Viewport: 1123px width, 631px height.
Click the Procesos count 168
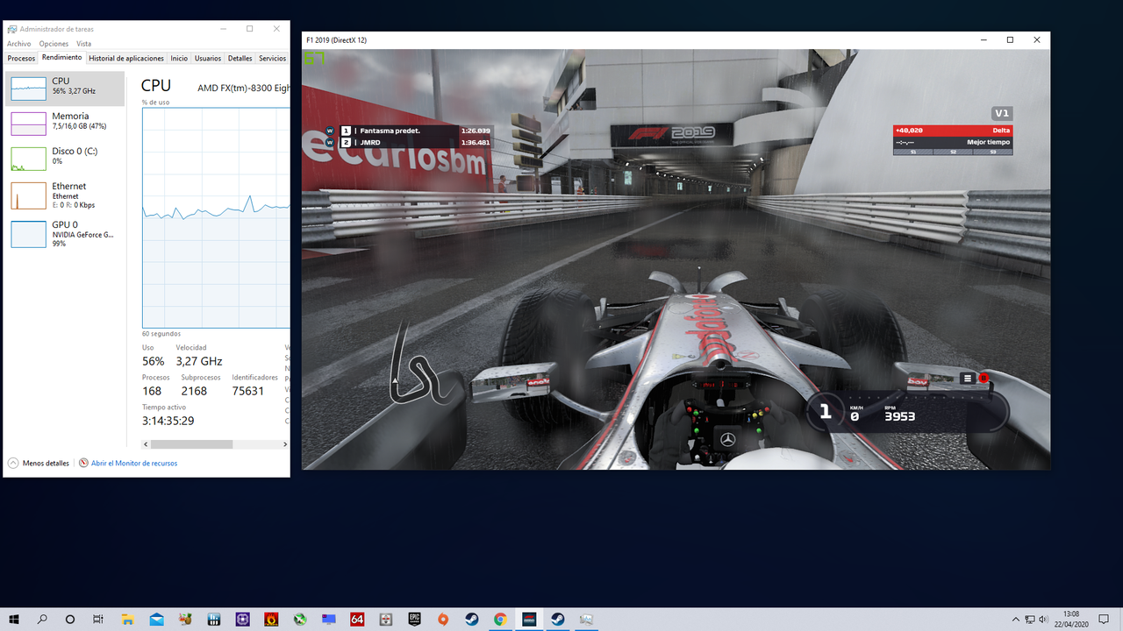click(152, 391)
